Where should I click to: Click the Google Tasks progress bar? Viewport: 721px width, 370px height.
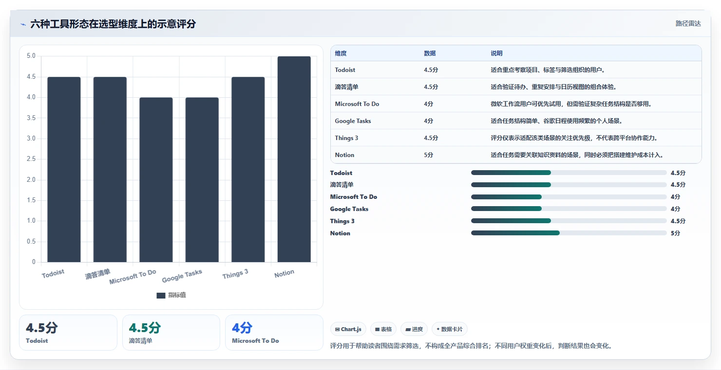569,209
